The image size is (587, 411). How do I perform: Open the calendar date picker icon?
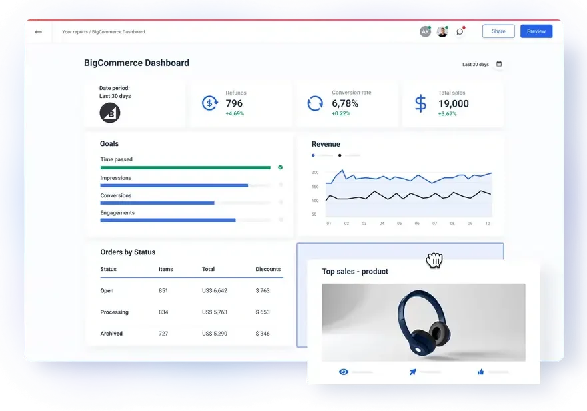click(x=499, y=64)
